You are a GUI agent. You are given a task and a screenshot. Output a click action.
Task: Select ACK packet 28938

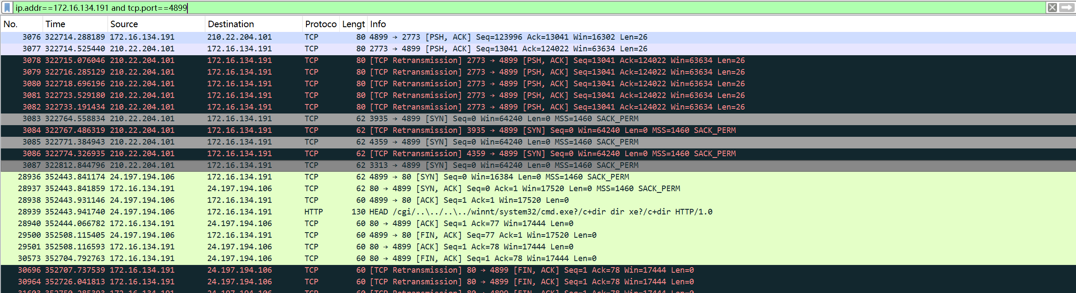(x=538, y=200)
